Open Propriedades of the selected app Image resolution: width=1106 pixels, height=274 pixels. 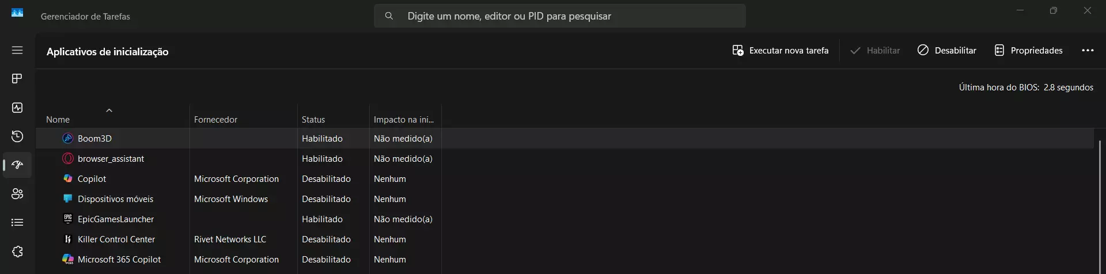click(1028, 51)
